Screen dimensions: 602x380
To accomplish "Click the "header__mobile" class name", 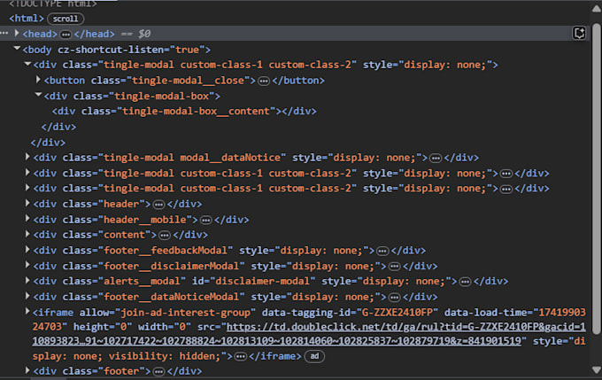I will (144, 220).
